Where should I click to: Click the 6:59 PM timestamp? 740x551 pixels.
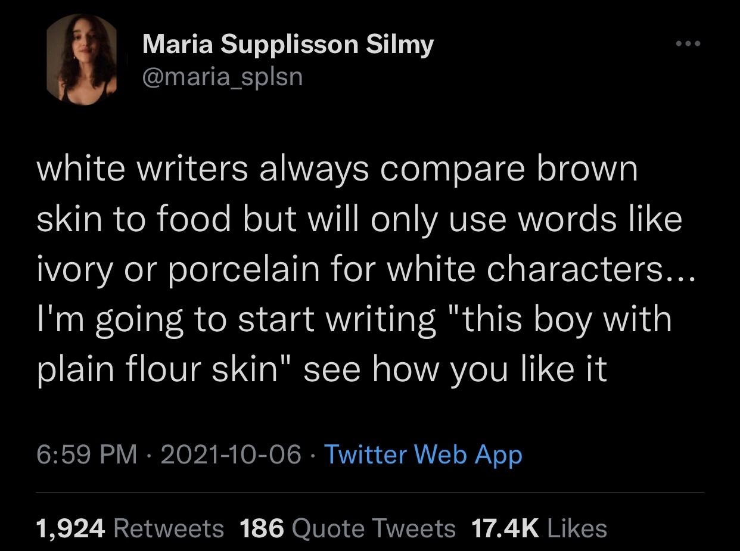[x=88, y=455]
